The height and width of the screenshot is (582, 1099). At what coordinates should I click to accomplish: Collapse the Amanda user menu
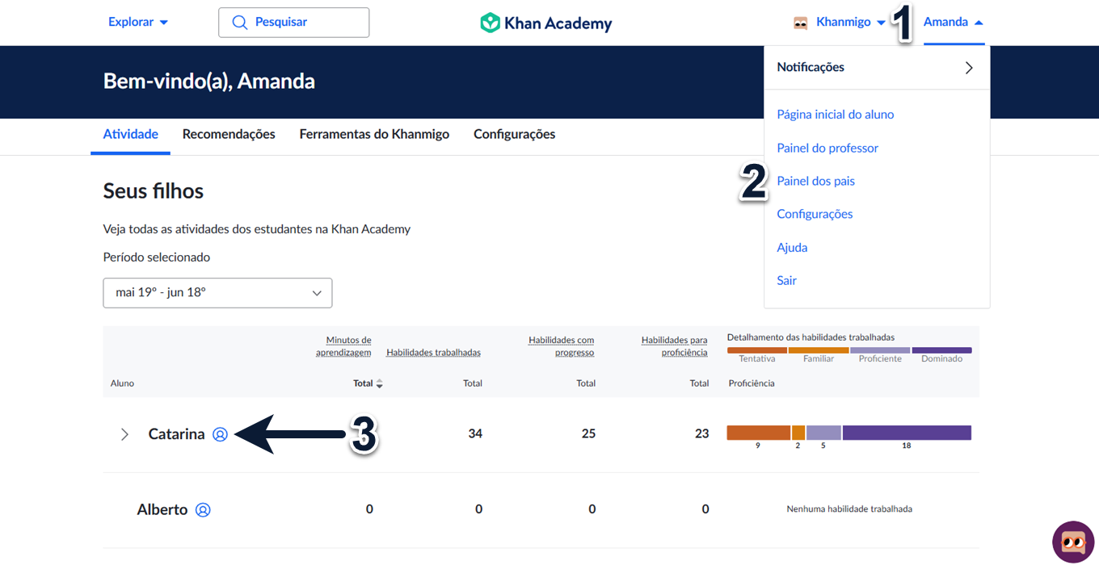[954, 22]
